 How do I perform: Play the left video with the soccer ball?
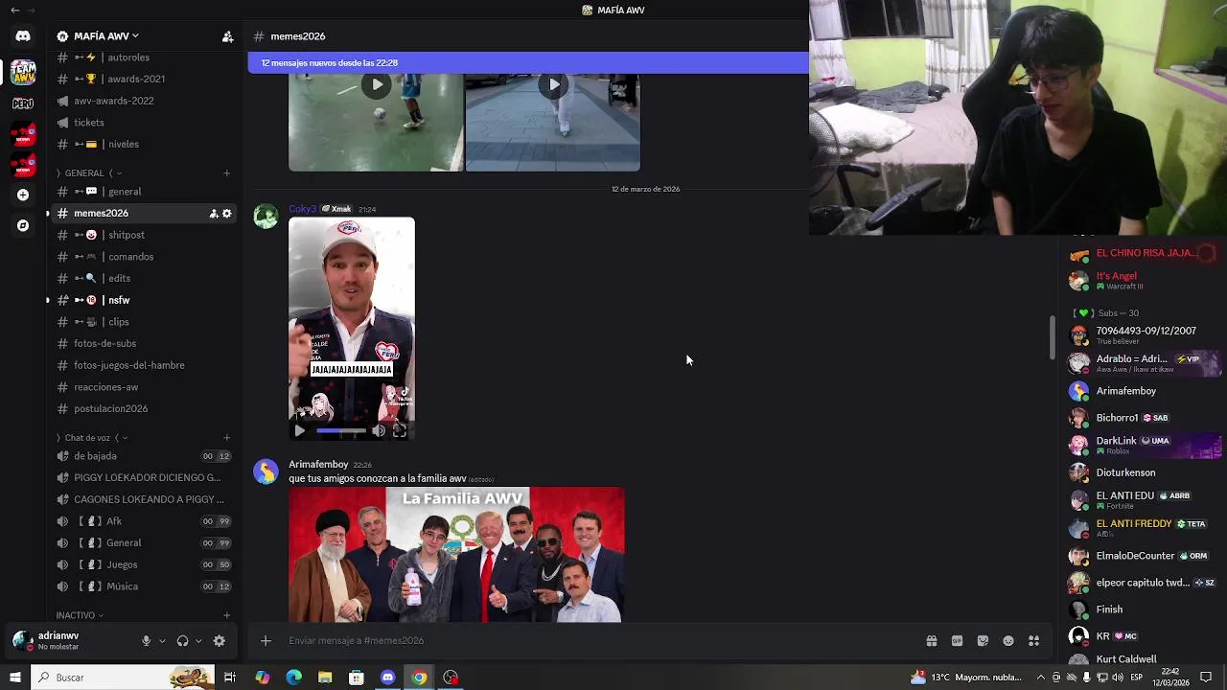click(377, 84)
